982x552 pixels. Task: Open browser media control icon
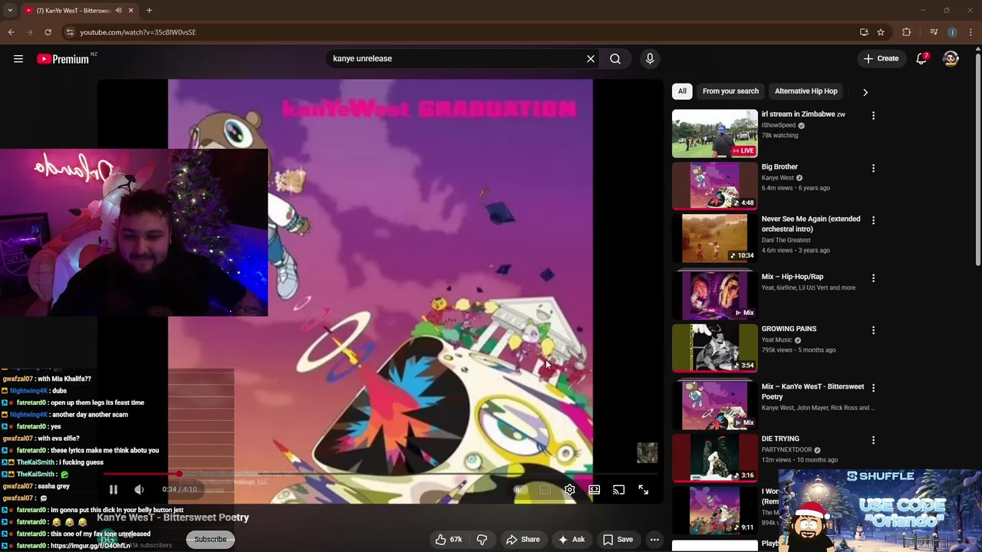934,32
